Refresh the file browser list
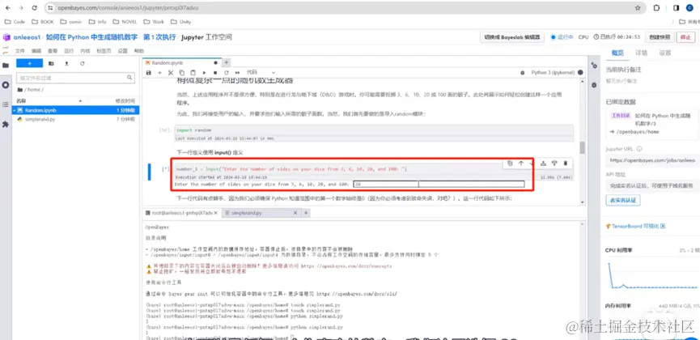The width and height of the screenshot is (700, 340). click(x=83, y=63)
